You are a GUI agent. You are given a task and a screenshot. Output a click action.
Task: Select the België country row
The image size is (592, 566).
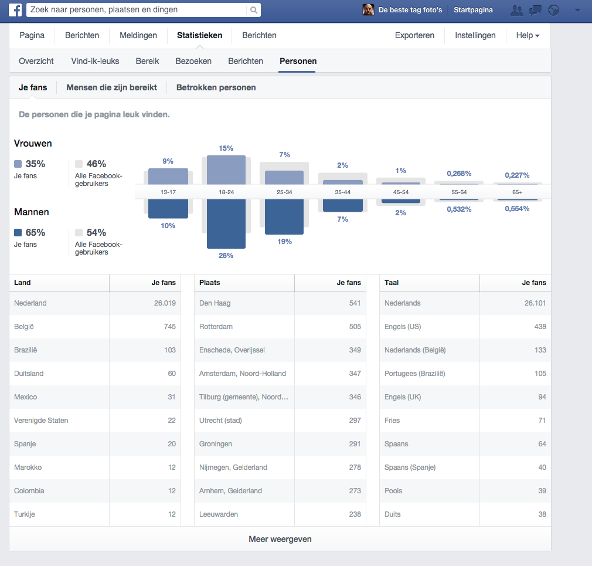coord(95,327)
